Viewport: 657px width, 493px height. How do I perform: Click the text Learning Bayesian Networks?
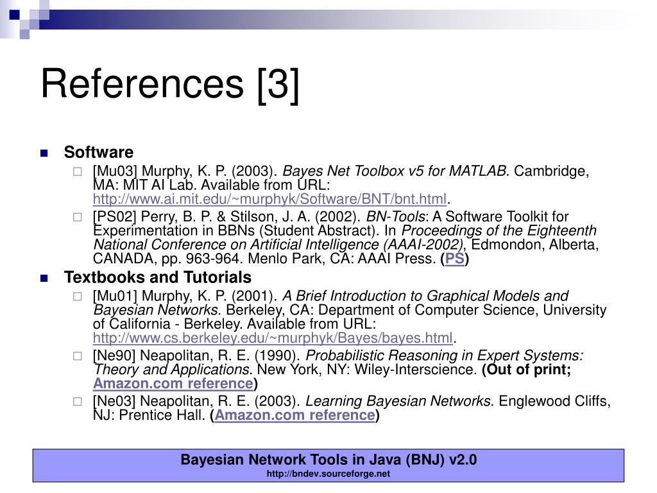click(x=398, y=401)
